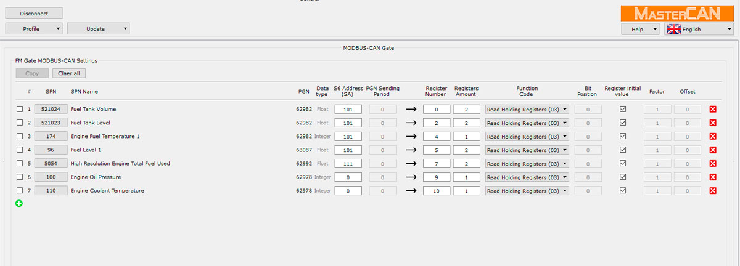Open Function Code dropdown for Fuel Tank Volume
The width and height of the screenshot is (740, 266).
527,109
